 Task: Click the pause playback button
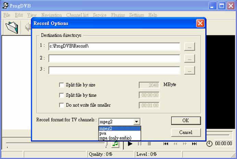click(140, 144)
